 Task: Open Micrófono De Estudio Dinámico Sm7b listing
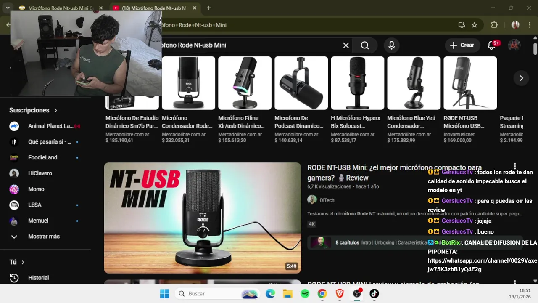point(132,122)
